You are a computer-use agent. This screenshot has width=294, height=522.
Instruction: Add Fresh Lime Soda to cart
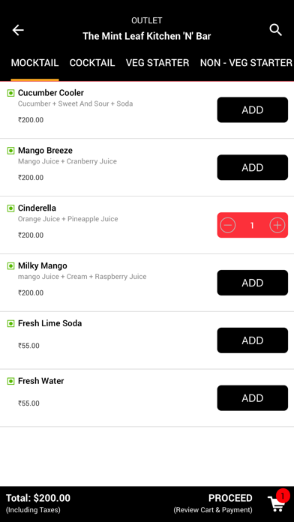253,340
